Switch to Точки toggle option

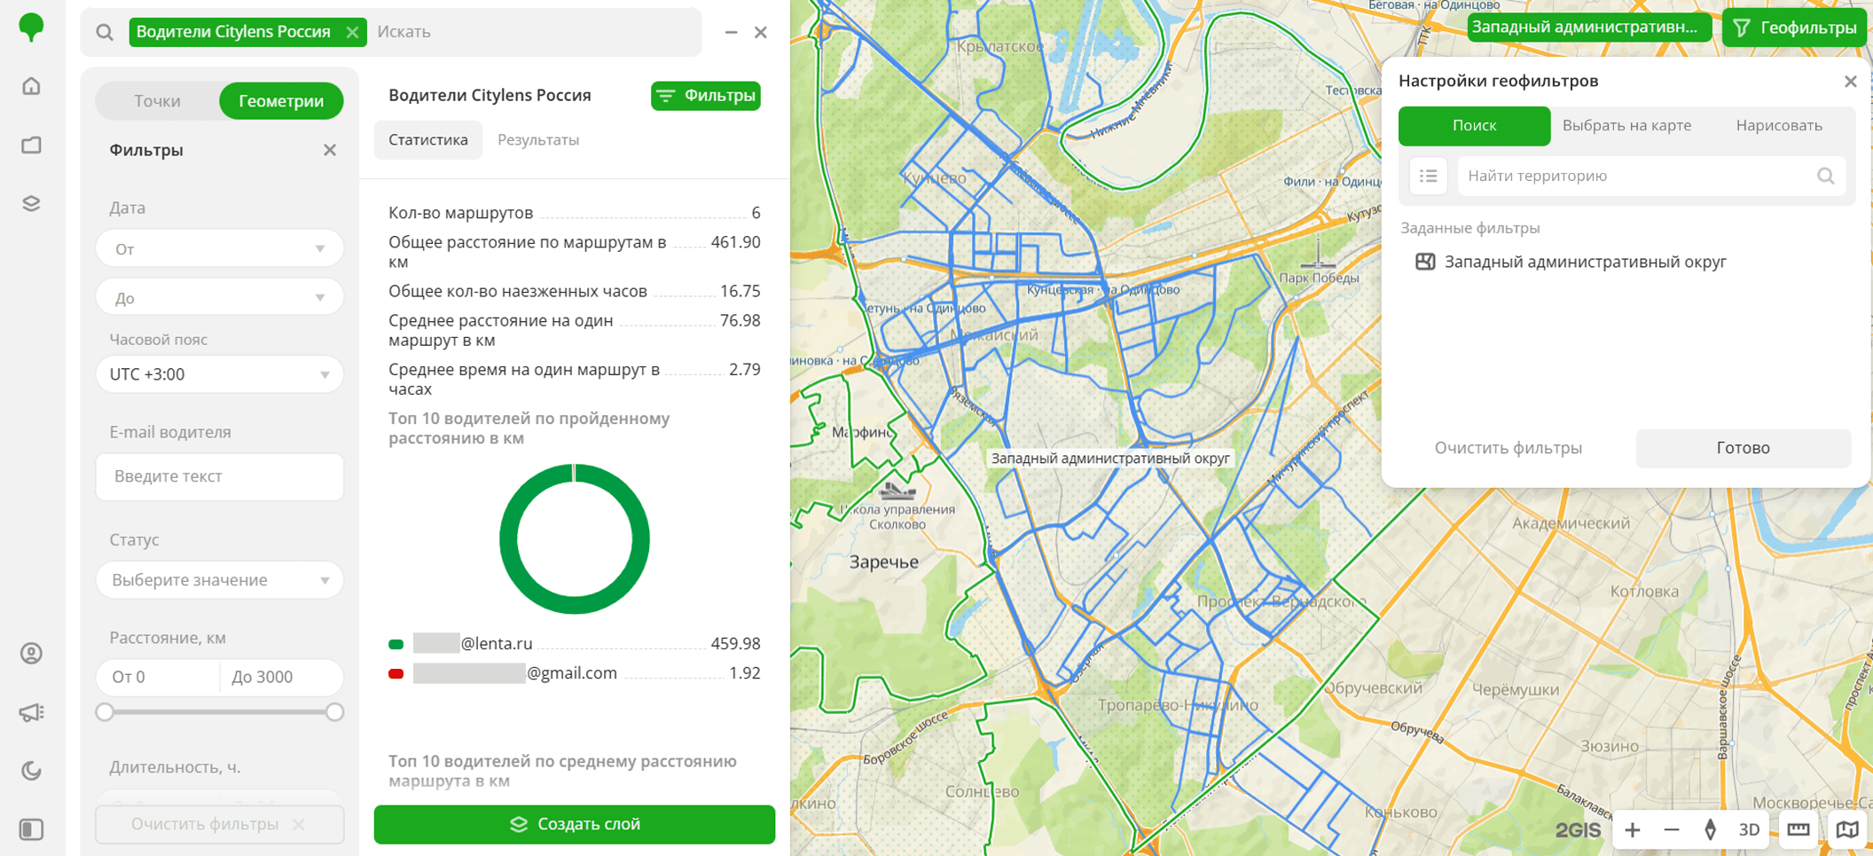click(157, 101)
